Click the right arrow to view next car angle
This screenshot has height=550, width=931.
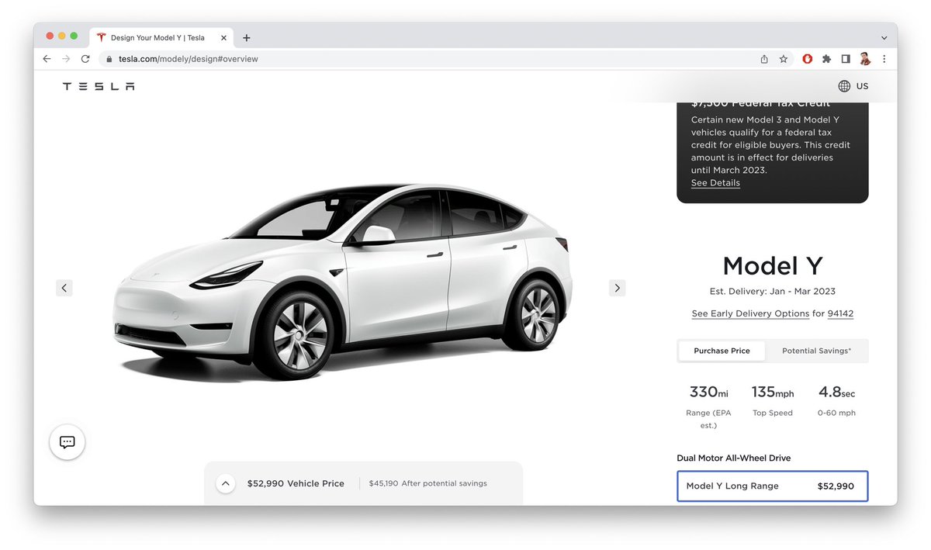(x=617, y=288)
